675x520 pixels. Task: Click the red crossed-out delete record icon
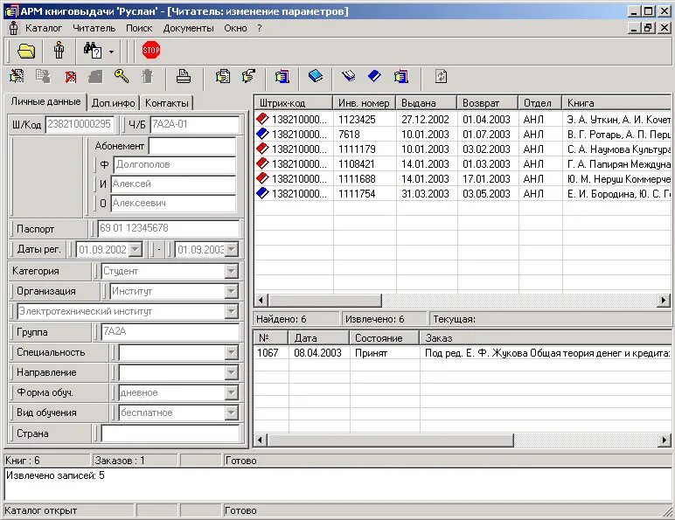(x=70, y=77)
